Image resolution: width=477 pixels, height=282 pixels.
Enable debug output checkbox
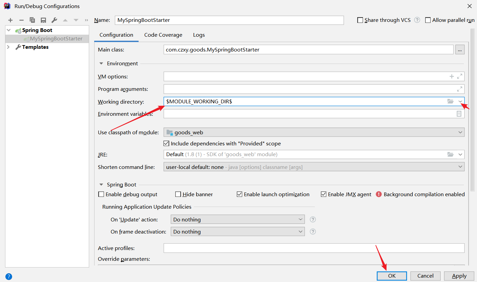[x=101, y=194]
